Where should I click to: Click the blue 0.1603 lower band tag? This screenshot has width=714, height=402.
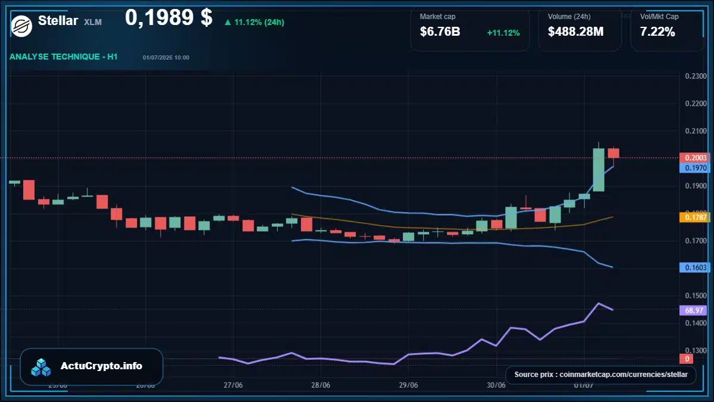tap(695, 268)
